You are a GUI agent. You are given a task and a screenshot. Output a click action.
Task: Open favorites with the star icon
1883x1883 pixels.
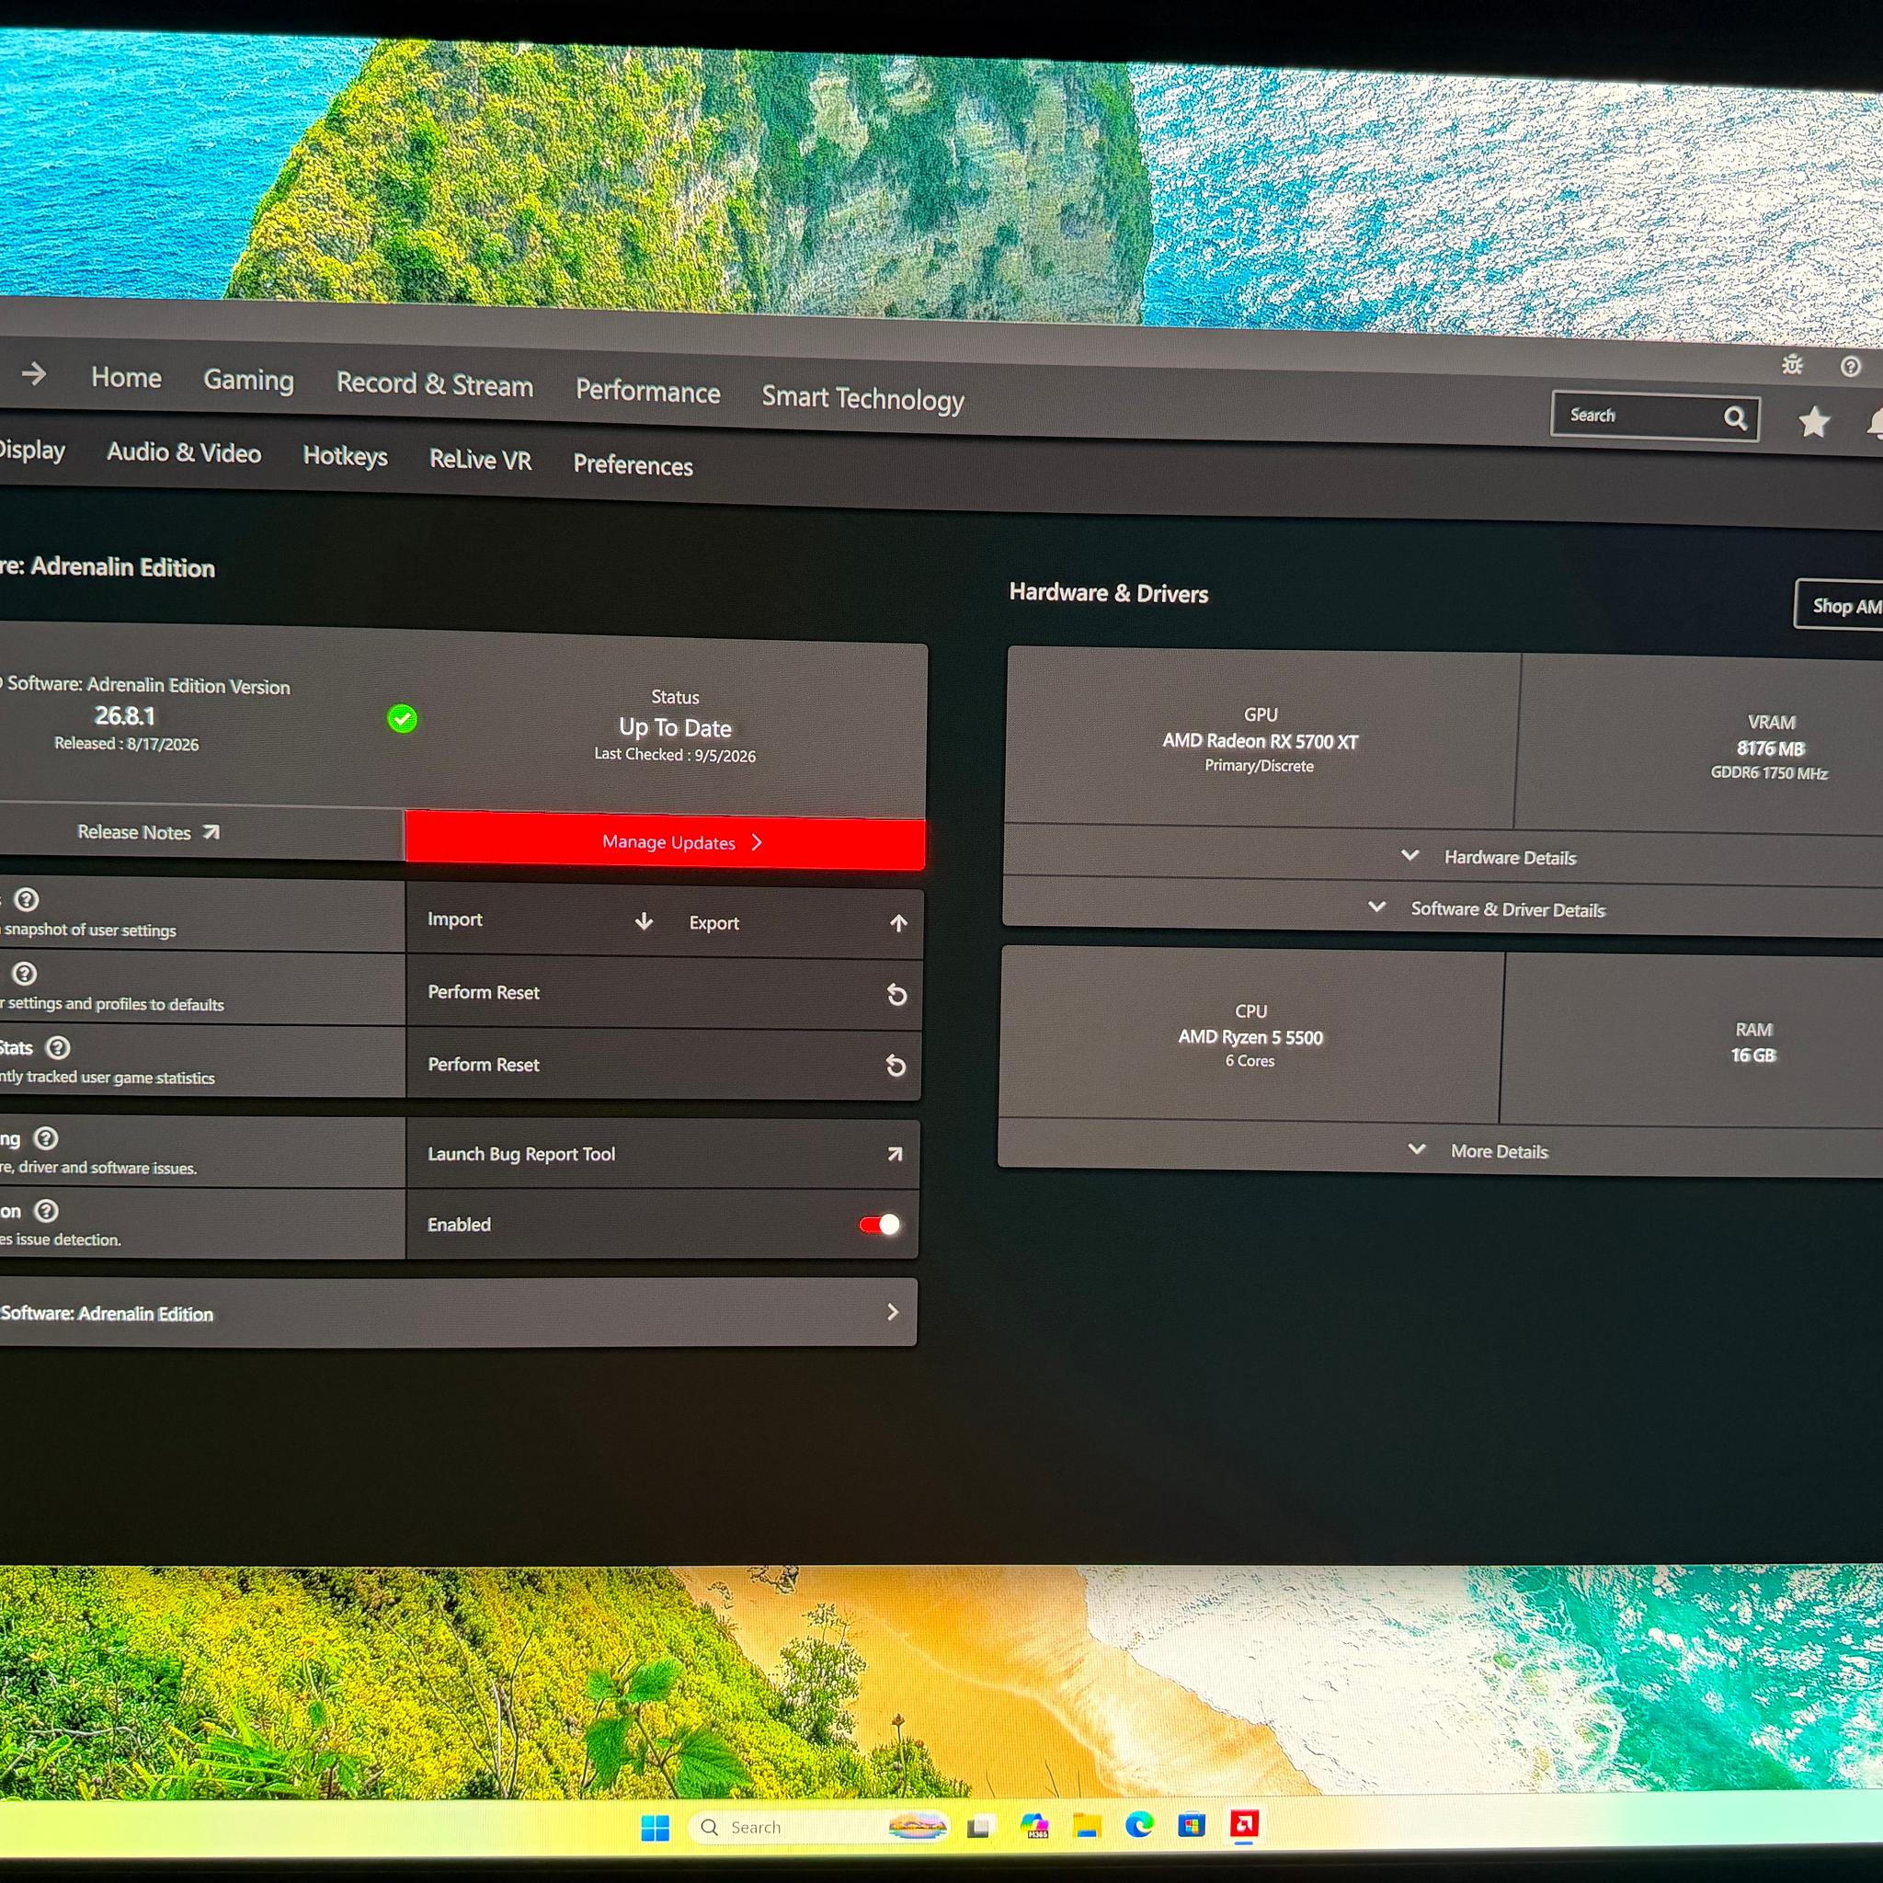pyautogui.click(x=1814, y=422)
